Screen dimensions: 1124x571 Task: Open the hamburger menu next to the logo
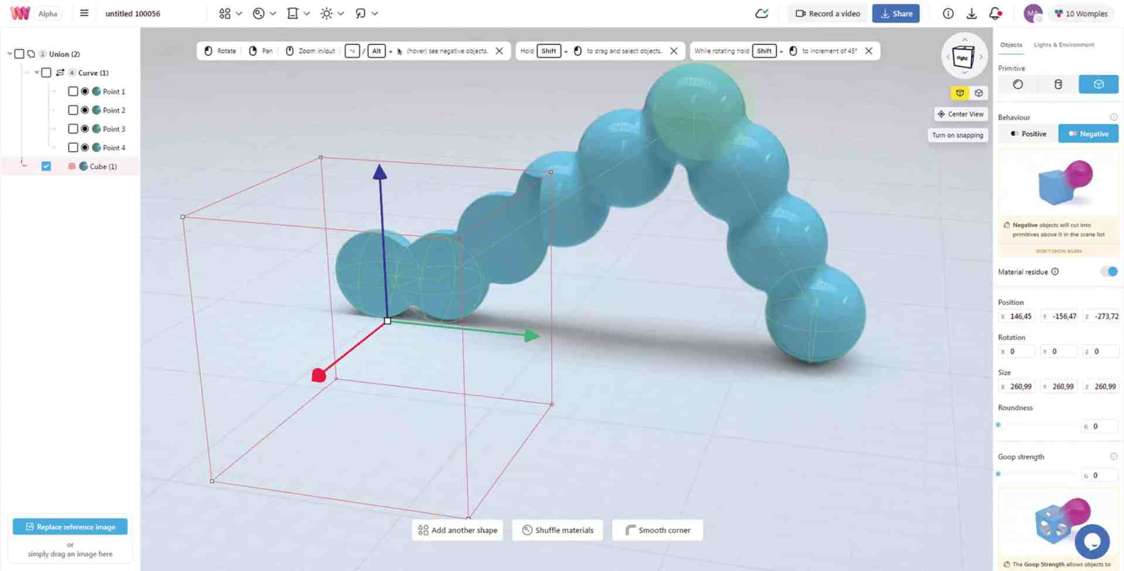click(84, 13)
